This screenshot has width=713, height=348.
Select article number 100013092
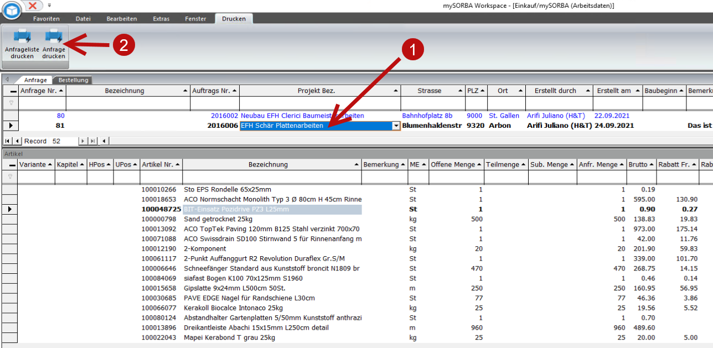click(x=159, y=229)
